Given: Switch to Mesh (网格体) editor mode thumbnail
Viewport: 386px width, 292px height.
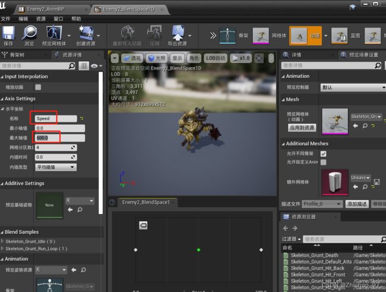Looking at the screenshot, I should tap(261, 36).
